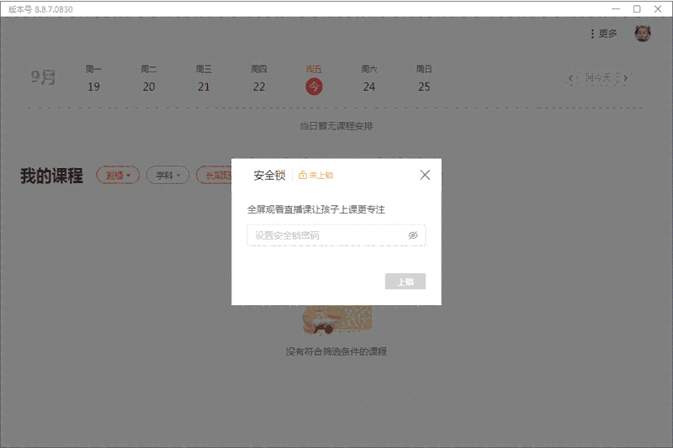Screen dimensions: 673x448
Task: Select 周日 25 in calendar
Action: [x=424, y=78]
